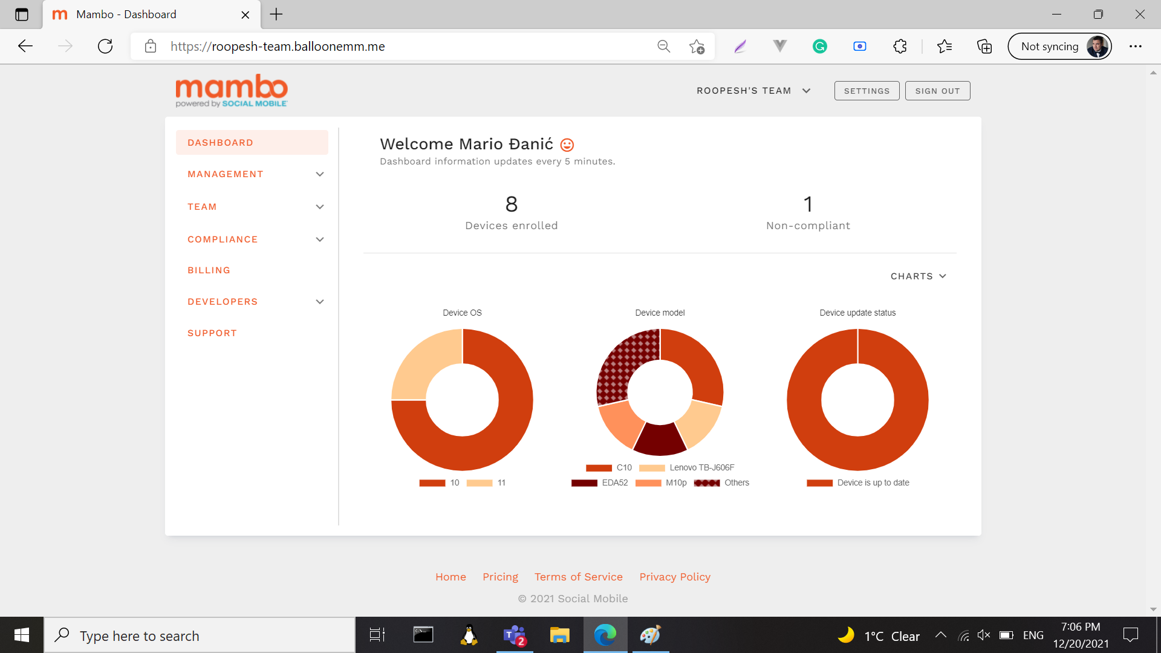Open the Terms of Service link

click(578, 577)
